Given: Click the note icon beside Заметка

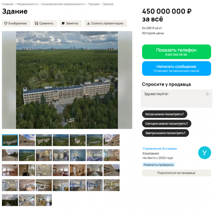Looking at the screenshot, I should (63, 23).
